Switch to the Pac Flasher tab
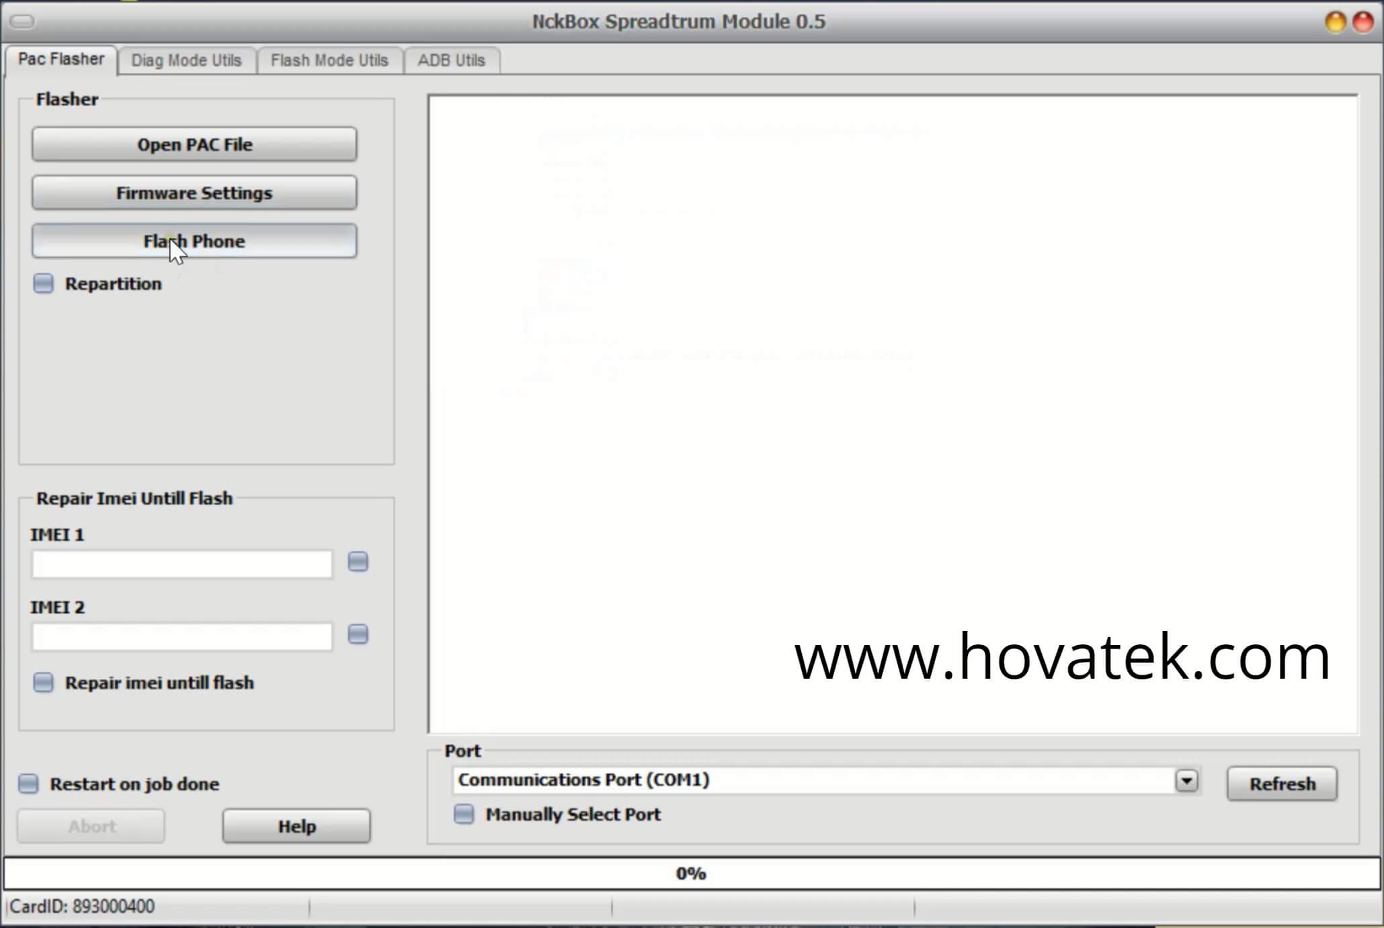This screenshot has height=928, width=1384. point(61,59)
